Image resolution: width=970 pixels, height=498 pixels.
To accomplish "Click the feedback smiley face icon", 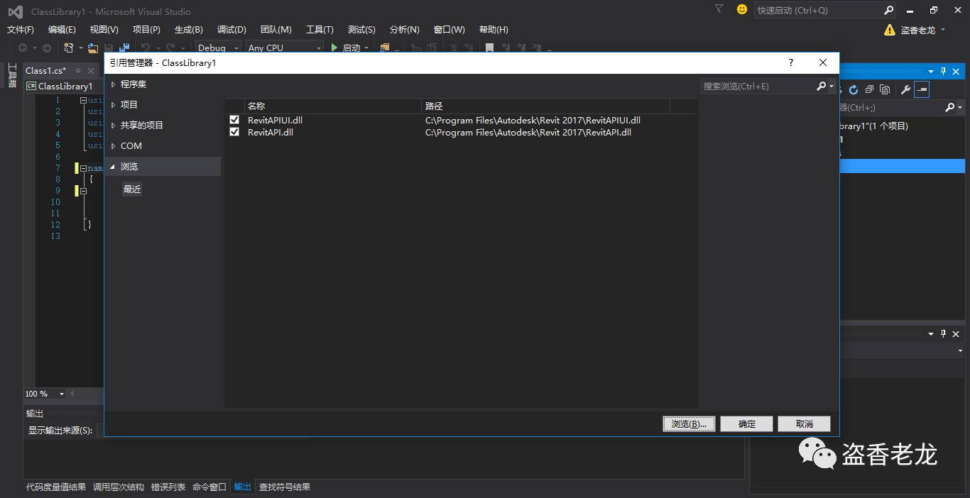I will [x=742, y=9].
